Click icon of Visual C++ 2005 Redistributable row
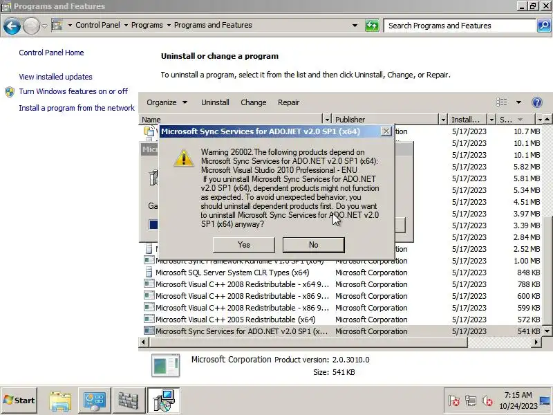This screenshot has width=553, height=415. [149, 319]
